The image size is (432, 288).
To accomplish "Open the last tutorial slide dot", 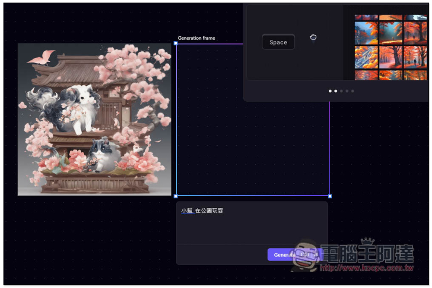I will click(x=353, y=91).
